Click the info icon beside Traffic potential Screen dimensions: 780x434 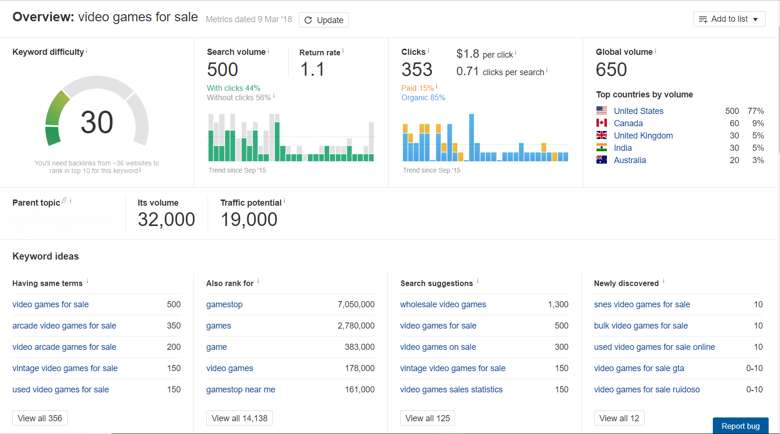pos(284,201)
